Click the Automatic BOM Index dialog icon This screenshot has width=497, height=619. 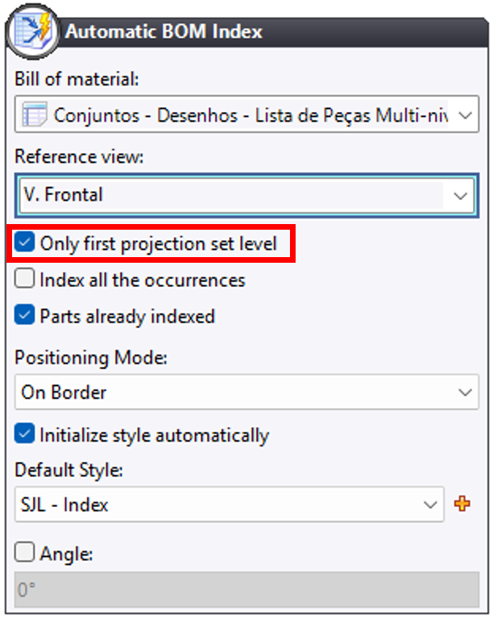pos(33,31)
